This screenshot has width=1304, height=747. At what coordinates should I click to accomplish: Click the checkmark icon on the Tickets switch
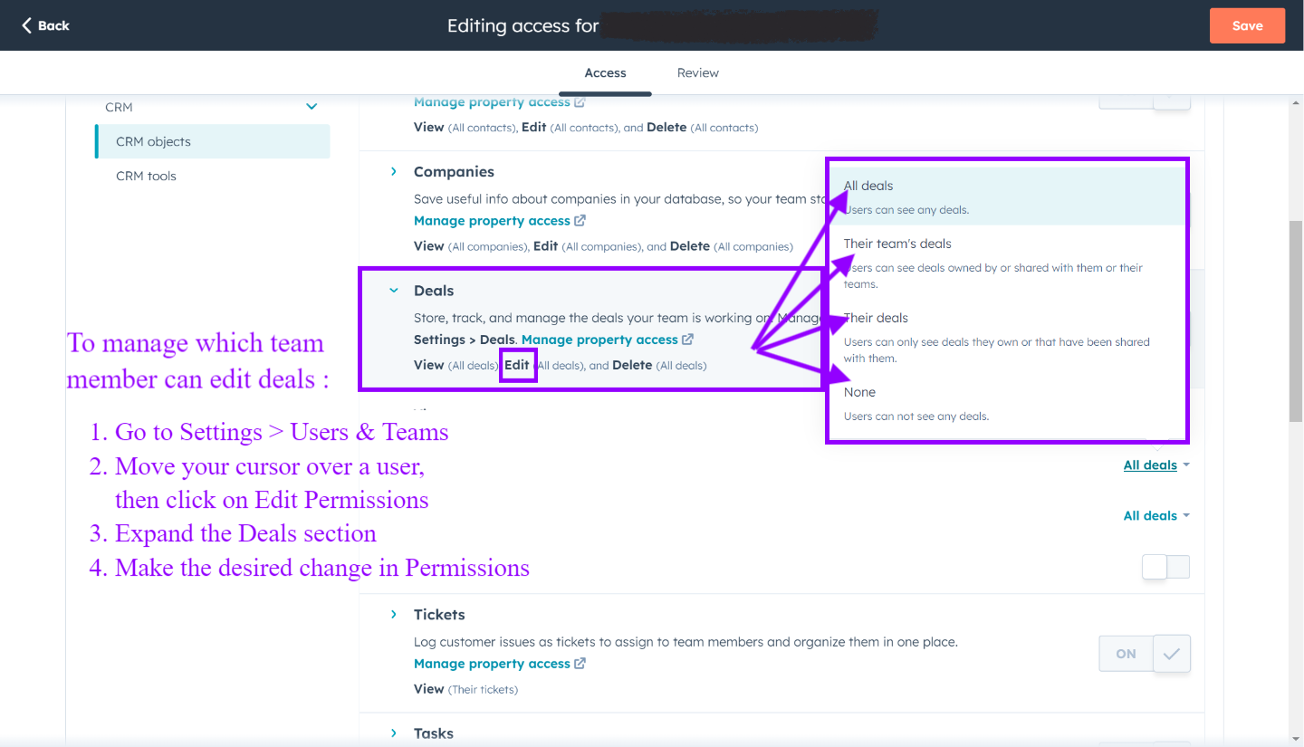1172,653
